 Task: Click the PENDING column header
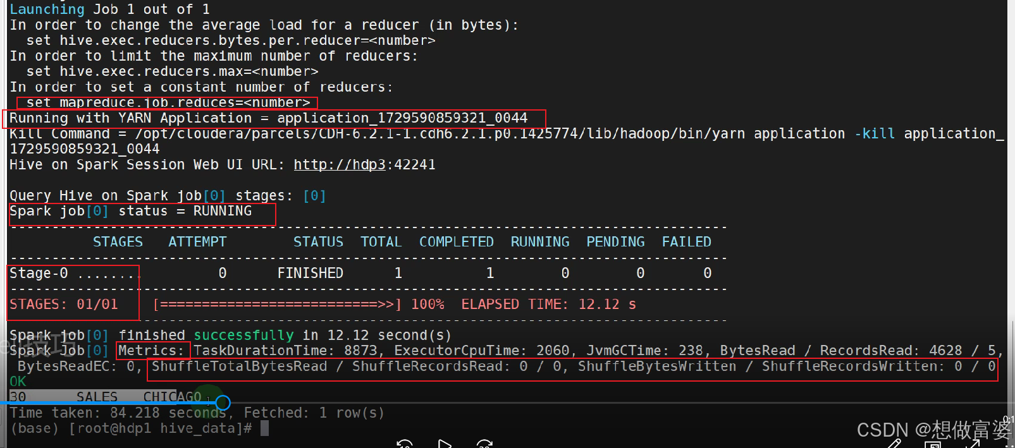pyautogui.click(x=615, y=242)
